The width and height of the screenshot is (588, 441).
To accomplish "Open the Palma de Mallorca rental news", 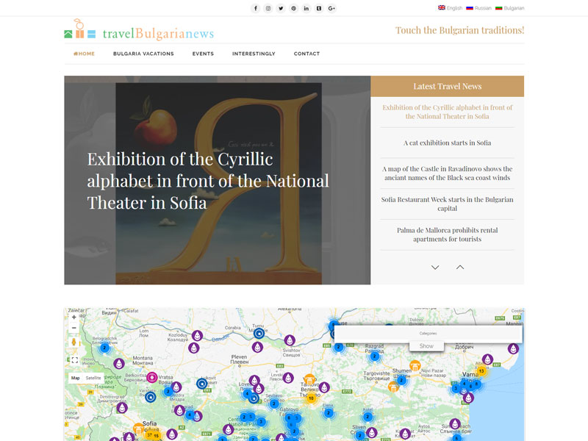I will click(x=447, y=234).
